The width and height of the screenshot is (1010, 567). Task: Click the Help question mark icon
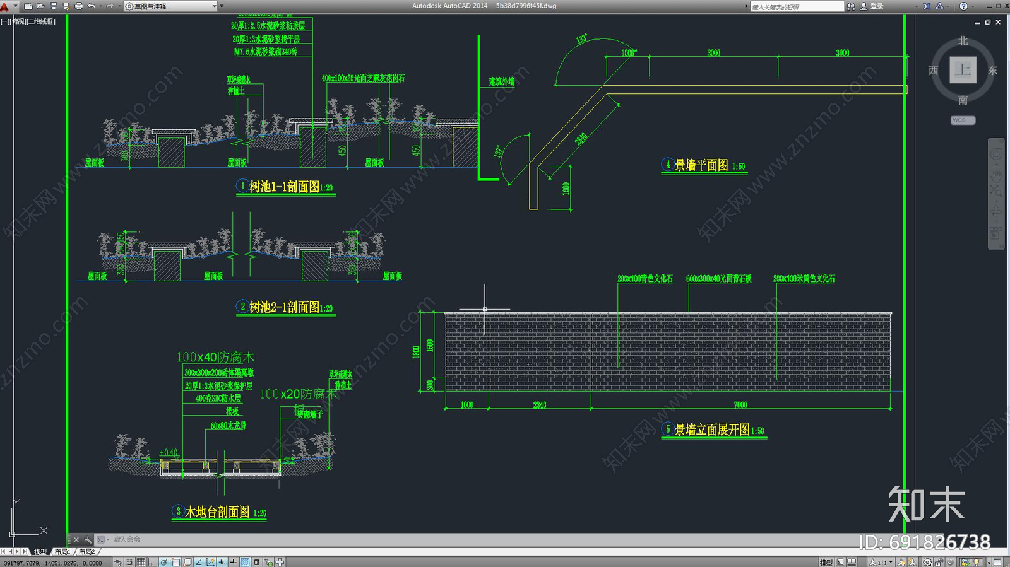coord(964,6)
